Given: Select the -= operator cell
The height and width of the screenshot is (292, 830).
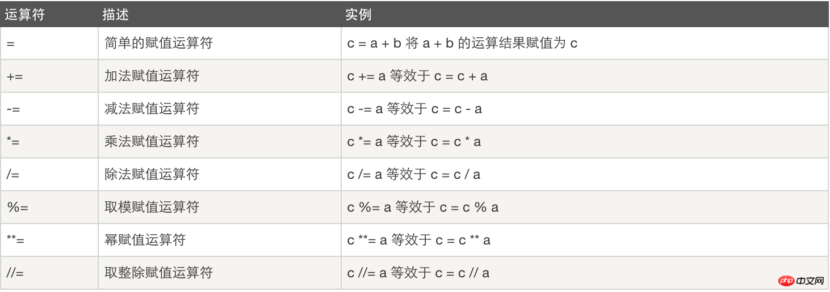Looking at the screenshot, I should pyautogui.click(x=49, y=109).
